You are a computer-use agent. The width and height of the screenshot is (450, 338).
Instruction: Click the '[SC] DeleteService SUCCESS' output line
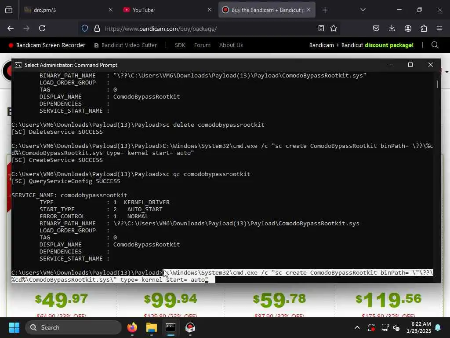tap(57, 132)
